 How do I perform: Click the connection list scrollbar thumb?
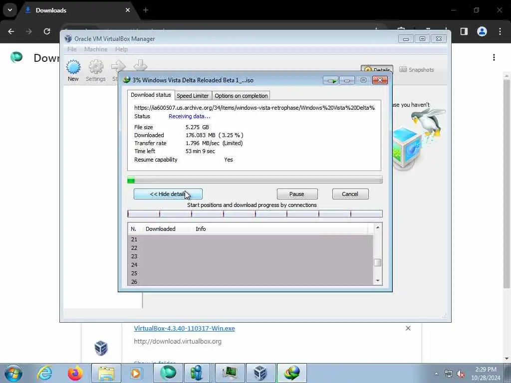click(x=377, y=262)
